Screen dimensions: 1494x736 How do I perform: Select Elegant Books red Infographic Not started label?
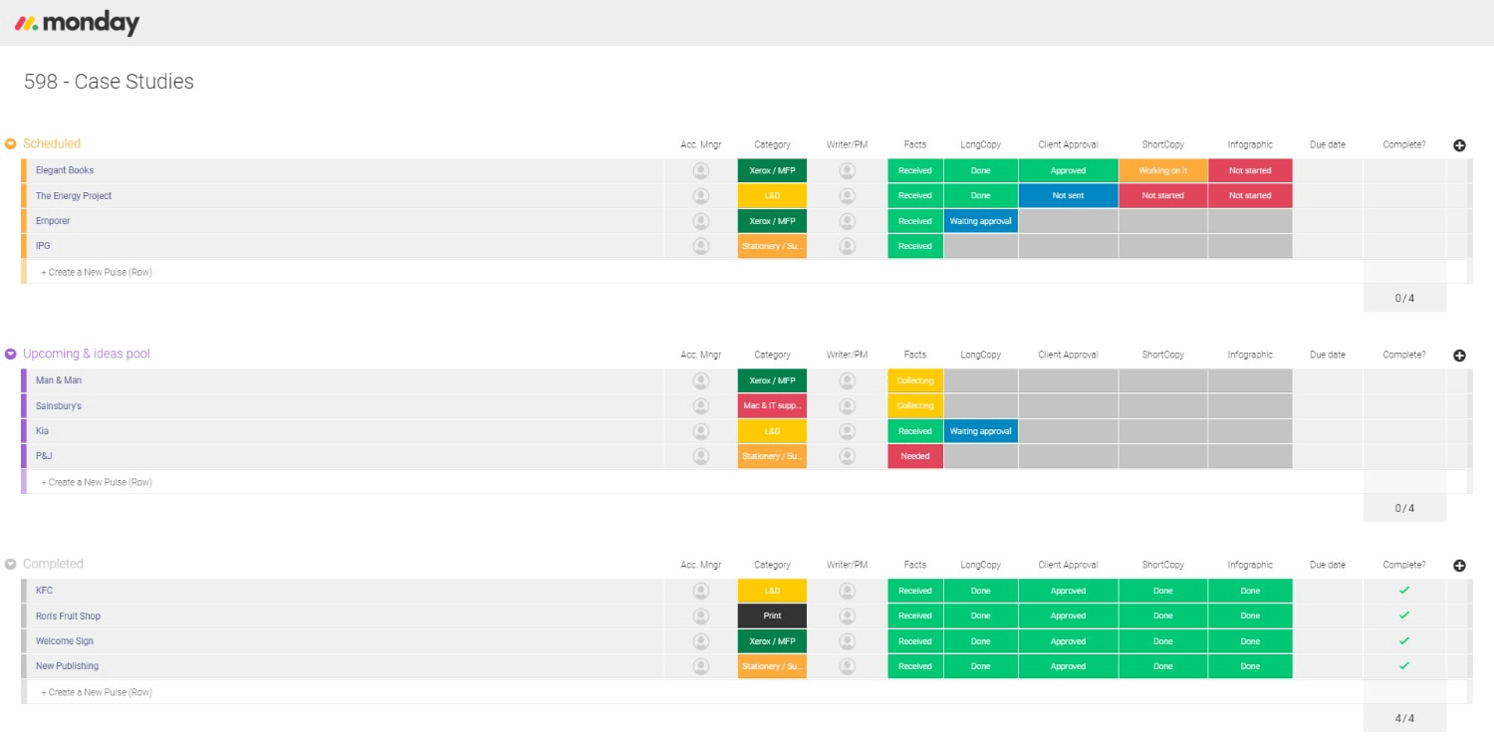[x=1250, y=171]
